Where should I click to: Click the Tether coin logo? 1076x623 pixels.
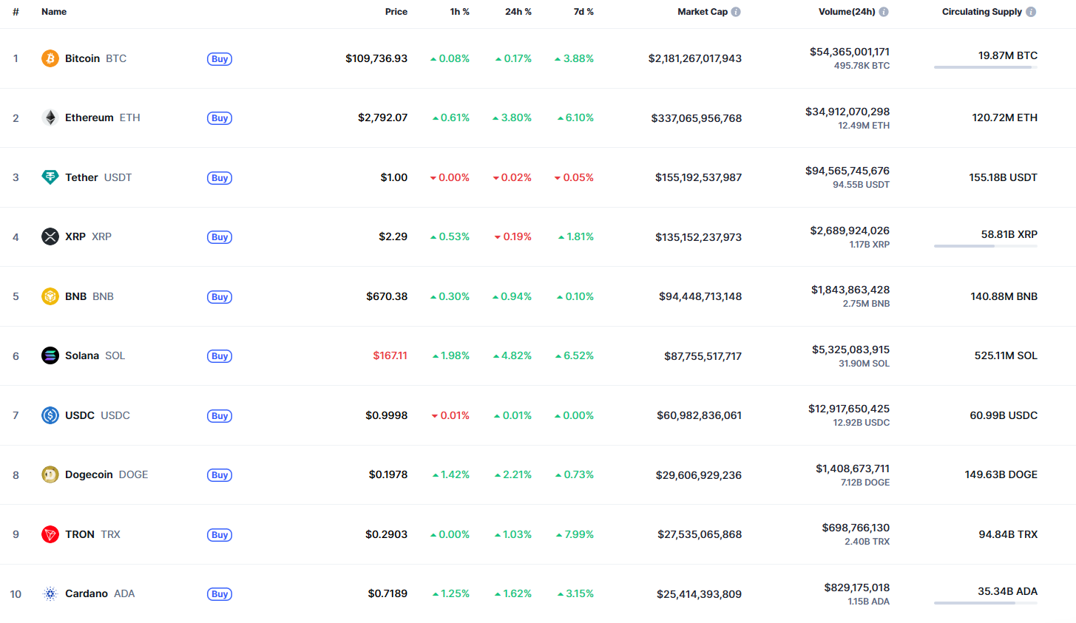50,177
